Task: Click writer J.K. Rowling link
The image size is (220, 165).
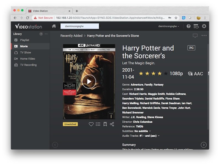Action: [x=138, y=117]
